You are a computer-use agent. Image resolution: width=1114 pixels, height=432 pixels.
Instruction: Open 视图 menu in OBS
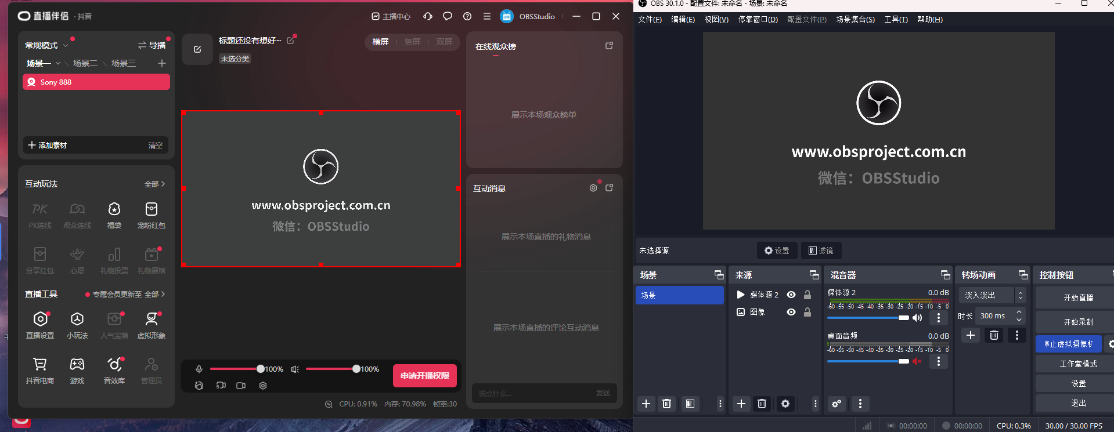tap(716, 20)
